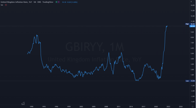196x108 pixels.
Task: Open the percent unit label on price axis
Action: (191, 1)
